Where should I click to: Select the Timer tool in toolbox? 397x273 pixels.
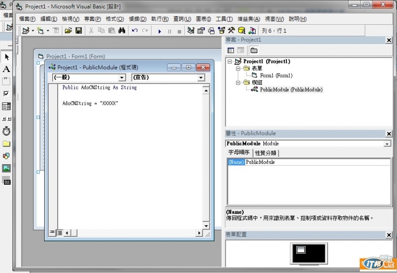(6, 131)
